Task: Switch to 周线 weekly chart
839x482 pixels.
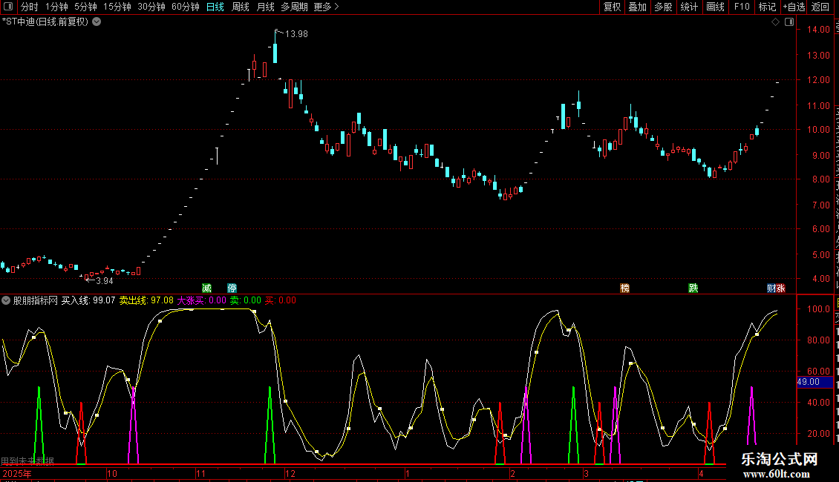Action: [x=241, y=7]
